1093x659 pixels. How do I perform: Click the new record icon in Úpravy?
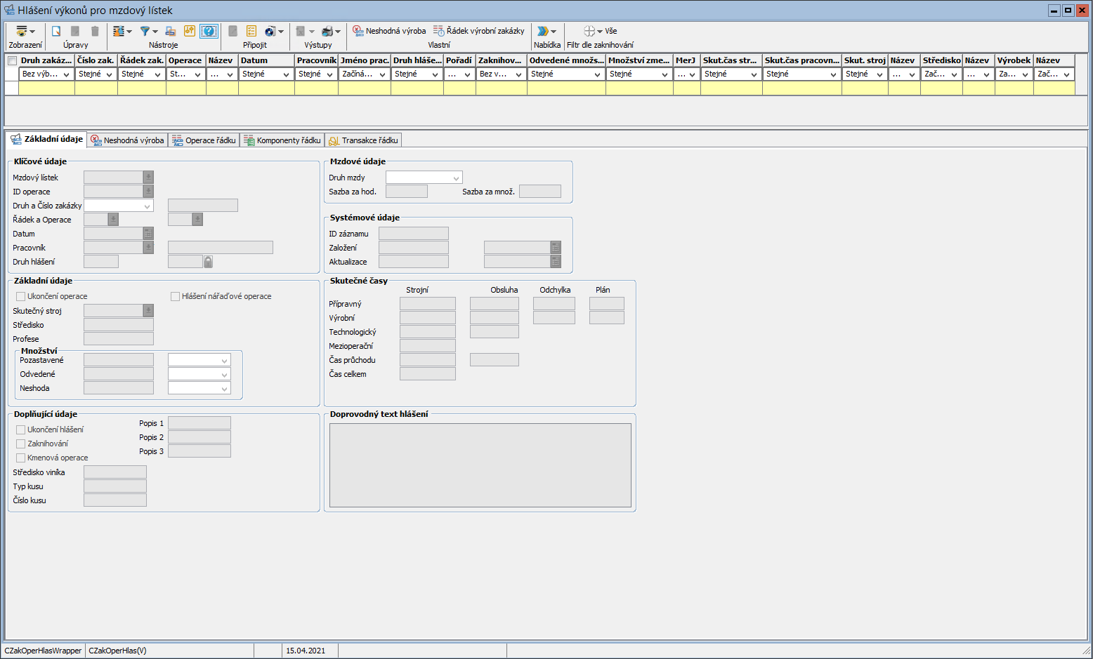pos(56,32)
